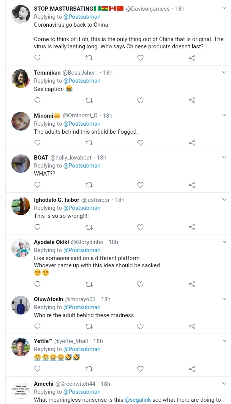This screenshot has height=404, width=231.
Task: Reply to Teminikan's "See caption" tweet
Action: coord(38,101)
